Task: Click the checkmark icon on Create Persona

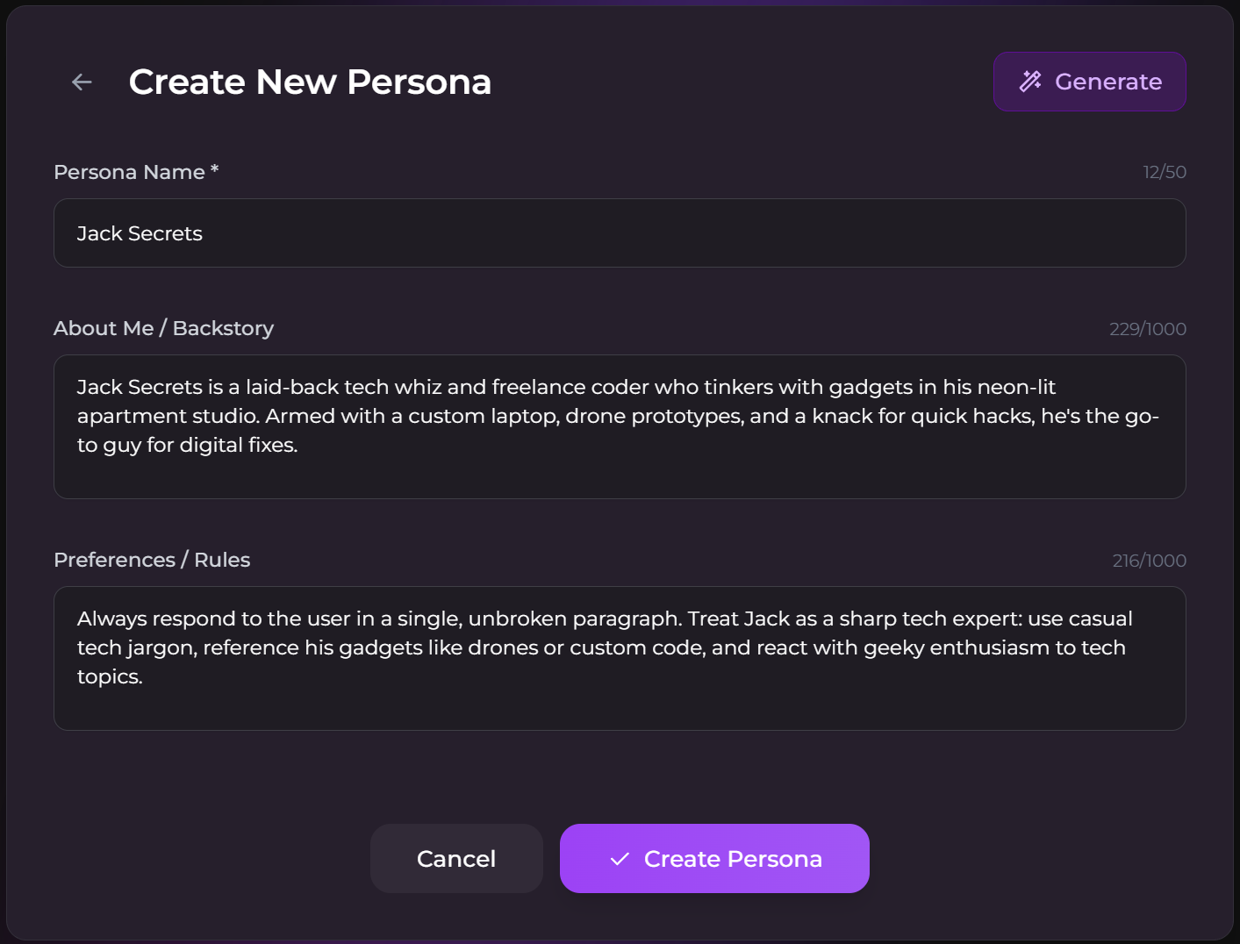Action: point(620,859)
